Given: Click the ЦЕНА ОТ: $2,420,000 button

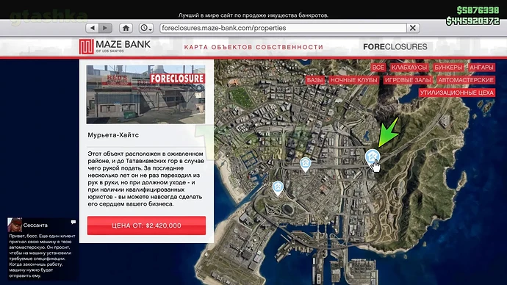Looking at the screenshot, I should pos(146,226).
